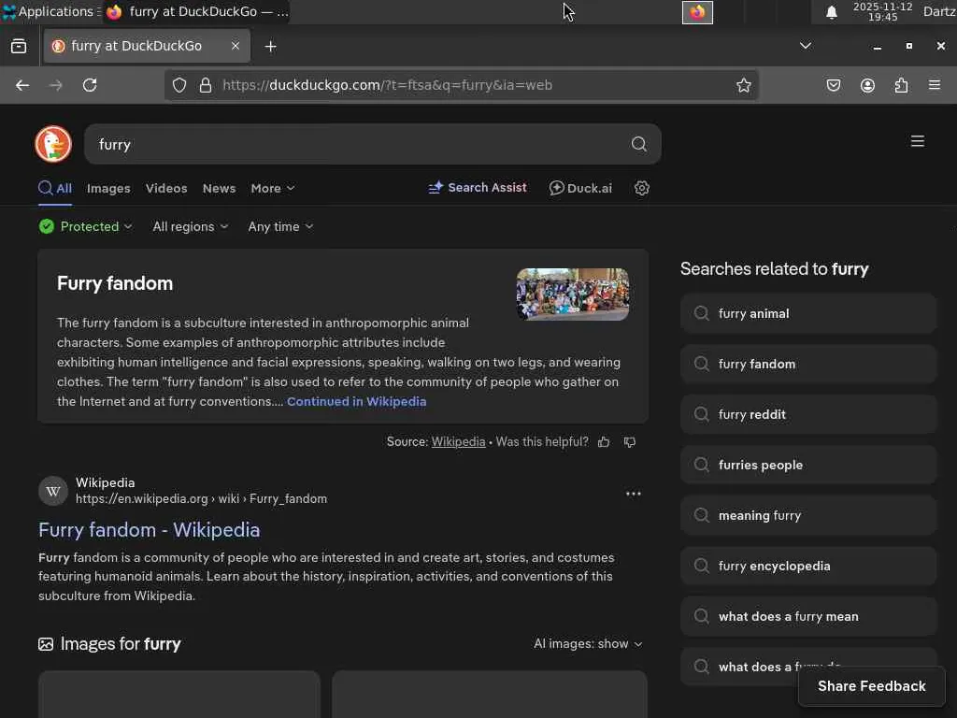
Task: Open Furry fandom - Wikipedia result link
Action: (x=150, y=530)
